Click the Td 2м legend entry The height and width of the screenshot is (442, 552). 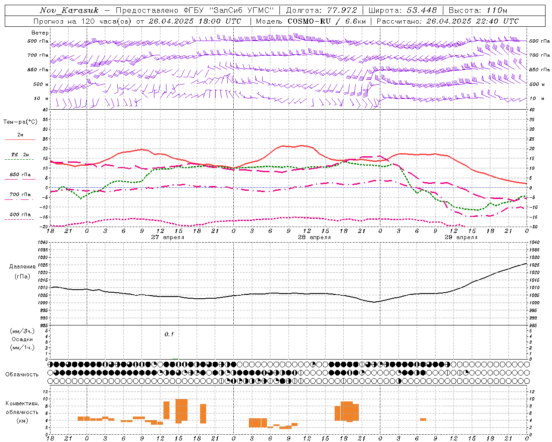(x=20, y=155)
